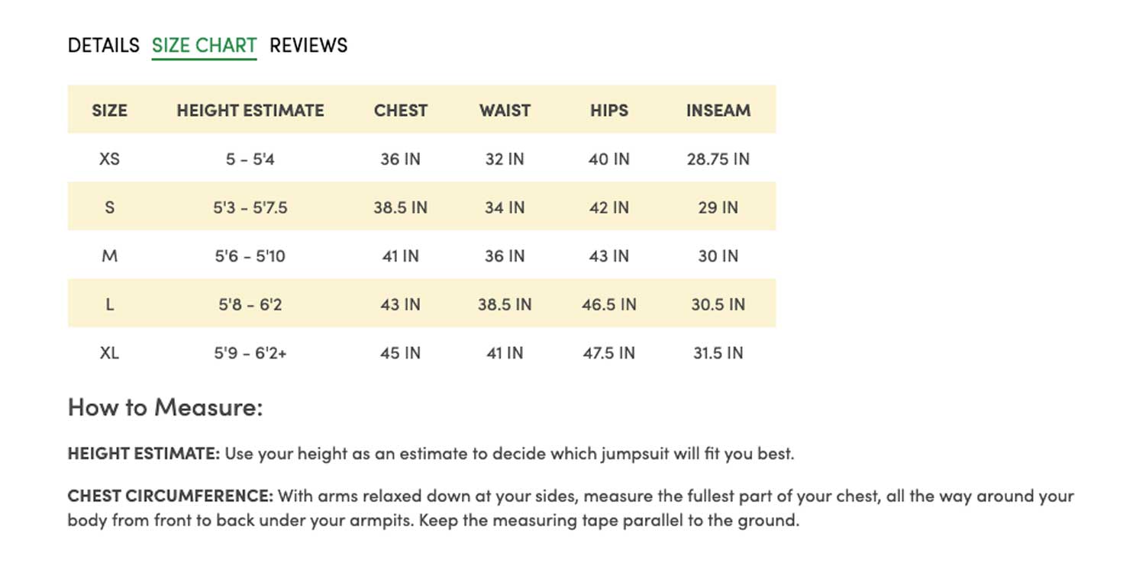This screenshot has height=572, width=1123.
Task: Click the 46.5 IN hips value
Action: click(x=609, y=305)
